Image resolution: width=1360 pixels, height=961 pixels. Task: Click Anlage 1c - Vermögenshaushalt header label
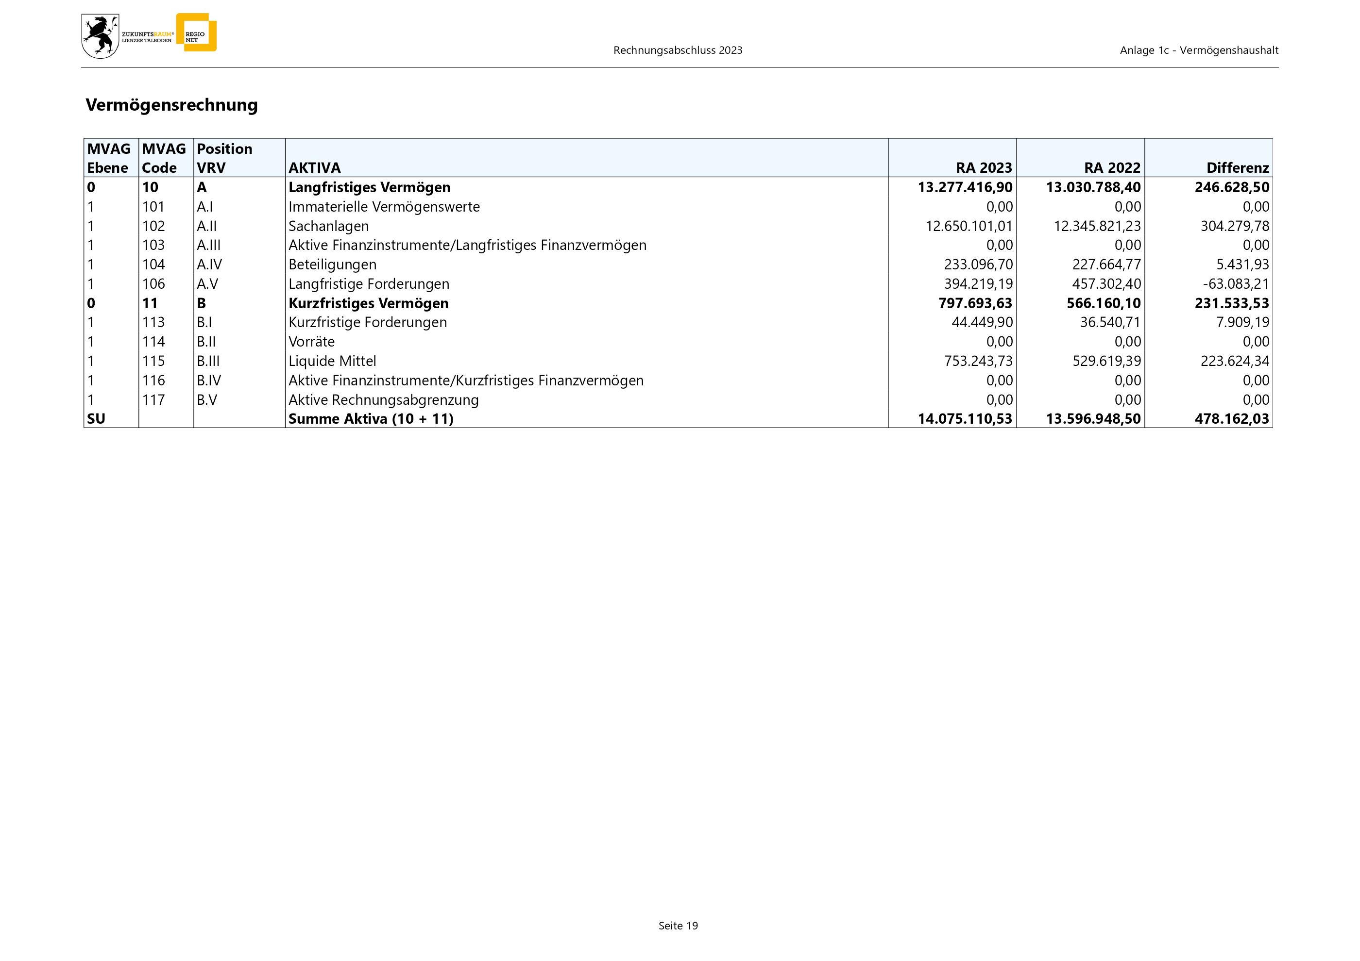(1199, 50)
